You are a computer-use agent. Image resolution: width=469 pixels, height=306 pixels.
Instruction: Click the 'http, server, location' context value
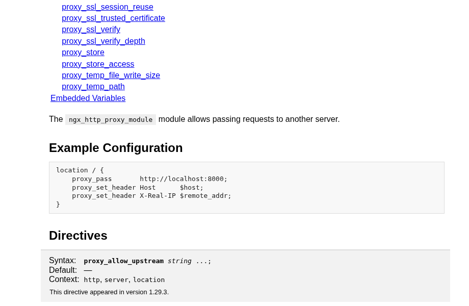tap(124, 280)
